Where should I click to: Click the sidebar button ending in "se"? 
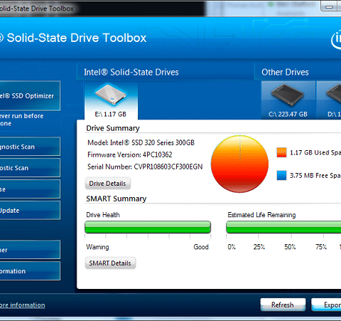point(30,189)
